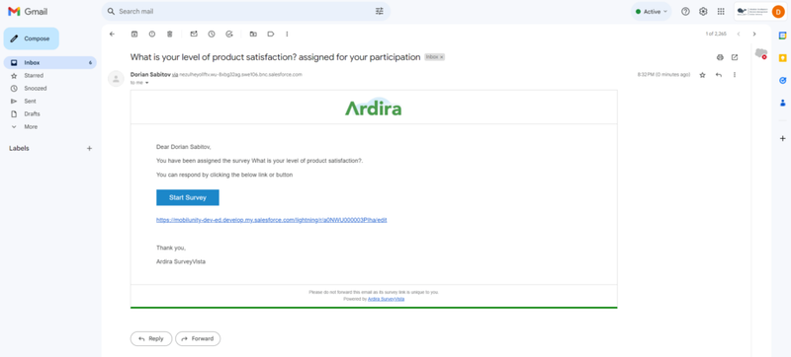
Task: Open the account avatar D
Action: tap(778, 12)
